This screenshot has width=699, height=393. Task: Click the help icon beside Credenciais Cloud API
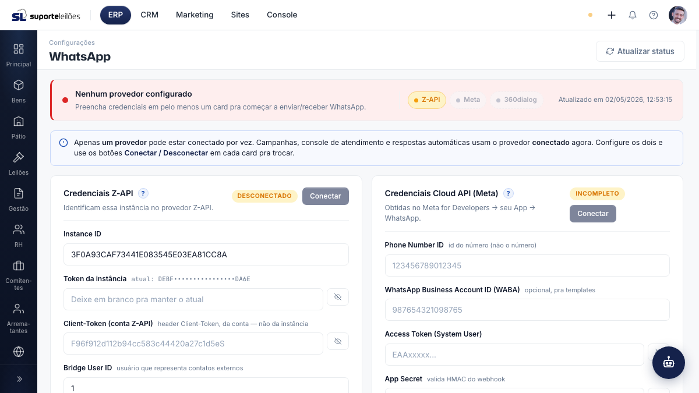point(509,193)
